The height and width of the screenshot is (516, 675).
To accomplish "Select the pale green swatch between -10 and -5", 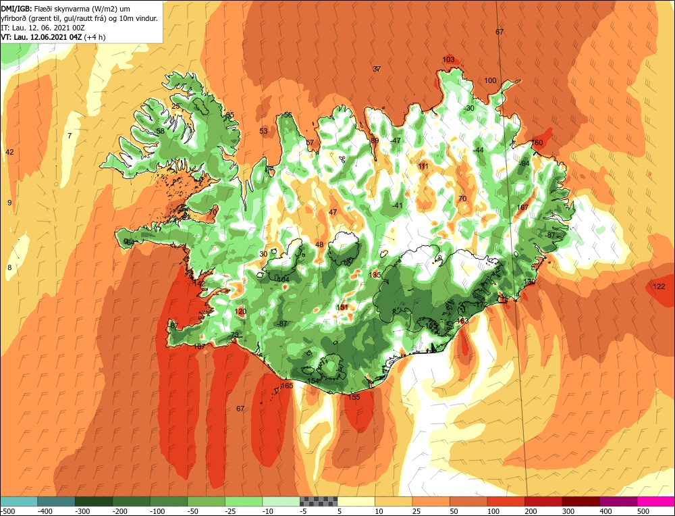I will click(281, 501).
